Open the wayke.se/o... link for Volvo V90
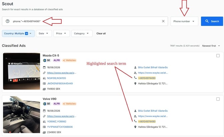 click(x=62, y=116)
